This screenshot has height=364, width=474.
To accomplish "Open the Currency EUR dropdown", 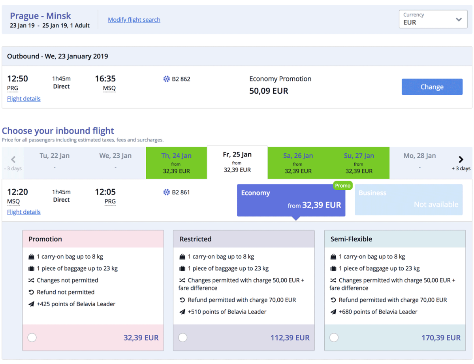I will click(433, 19).
